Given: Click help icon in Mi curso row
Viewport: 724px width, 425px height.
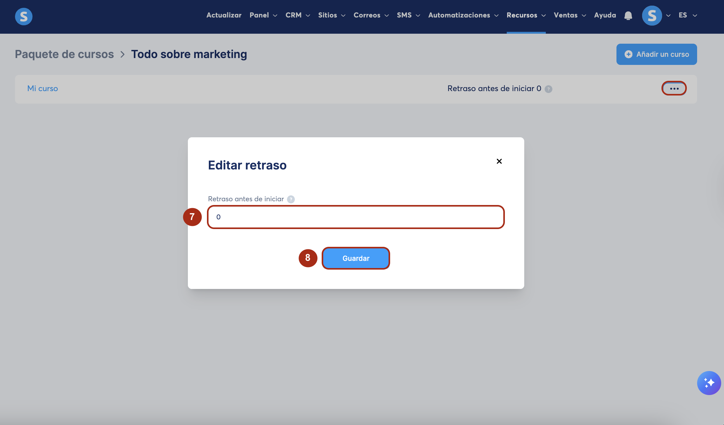Looking at the screenshot, I should (548, 89).
